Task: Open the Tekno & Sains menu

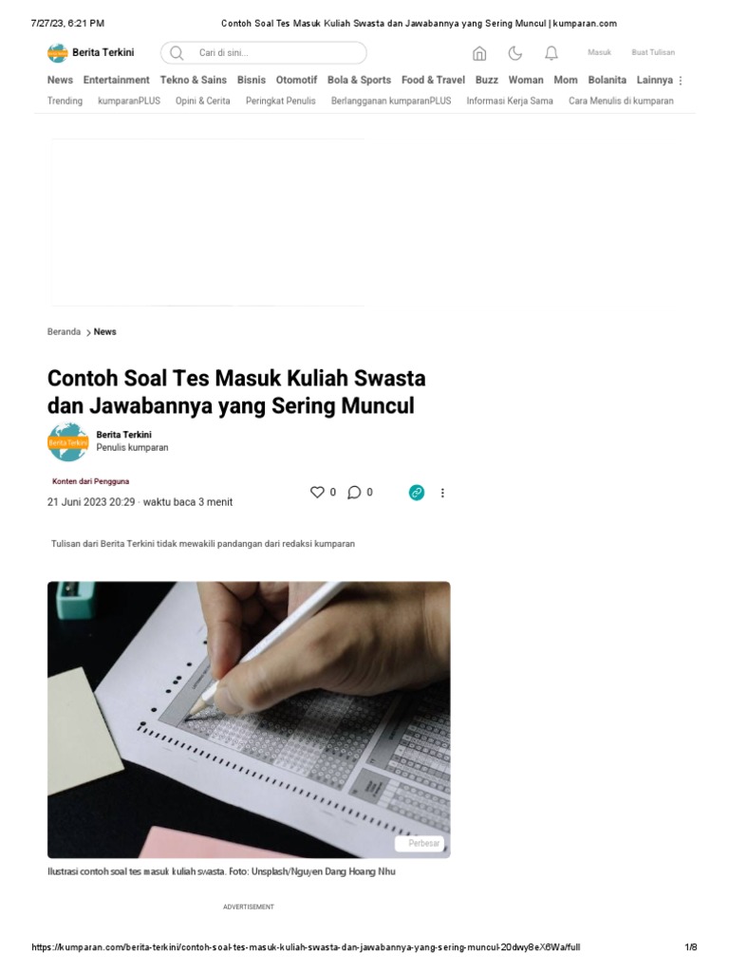Action: (x=193, y=80)
